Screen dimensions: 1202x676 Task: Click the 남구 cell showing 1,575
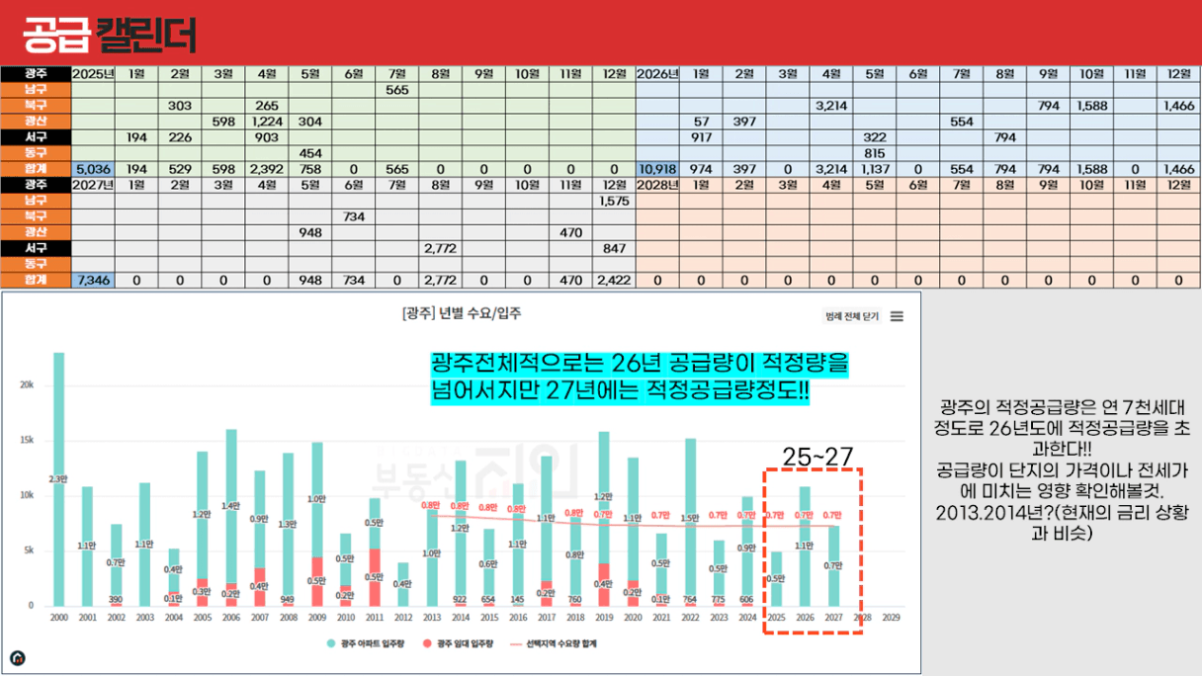tap(614, 201)
